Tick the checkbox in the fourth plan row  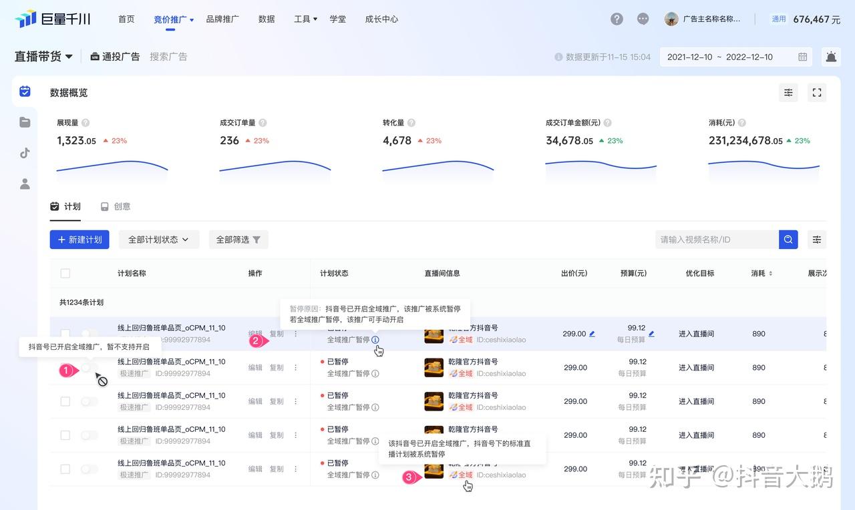pyautogui.click(x=65, y=435)
